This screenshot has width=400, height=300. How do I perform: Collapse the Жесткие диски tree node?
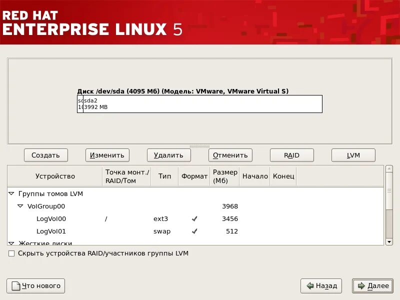pos(11,243)
